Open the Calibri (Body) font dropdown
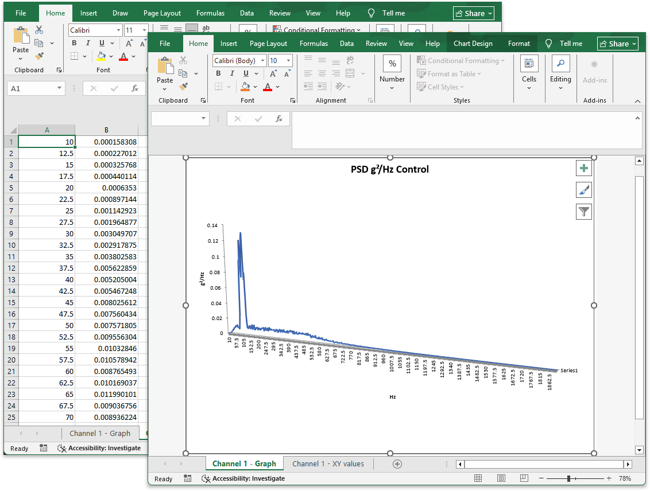Viewport: 650px width, 491px height. (262, 61)
